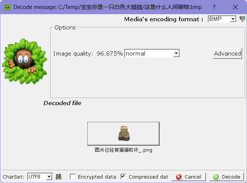Open help with the question mark icon

[214, 7]
